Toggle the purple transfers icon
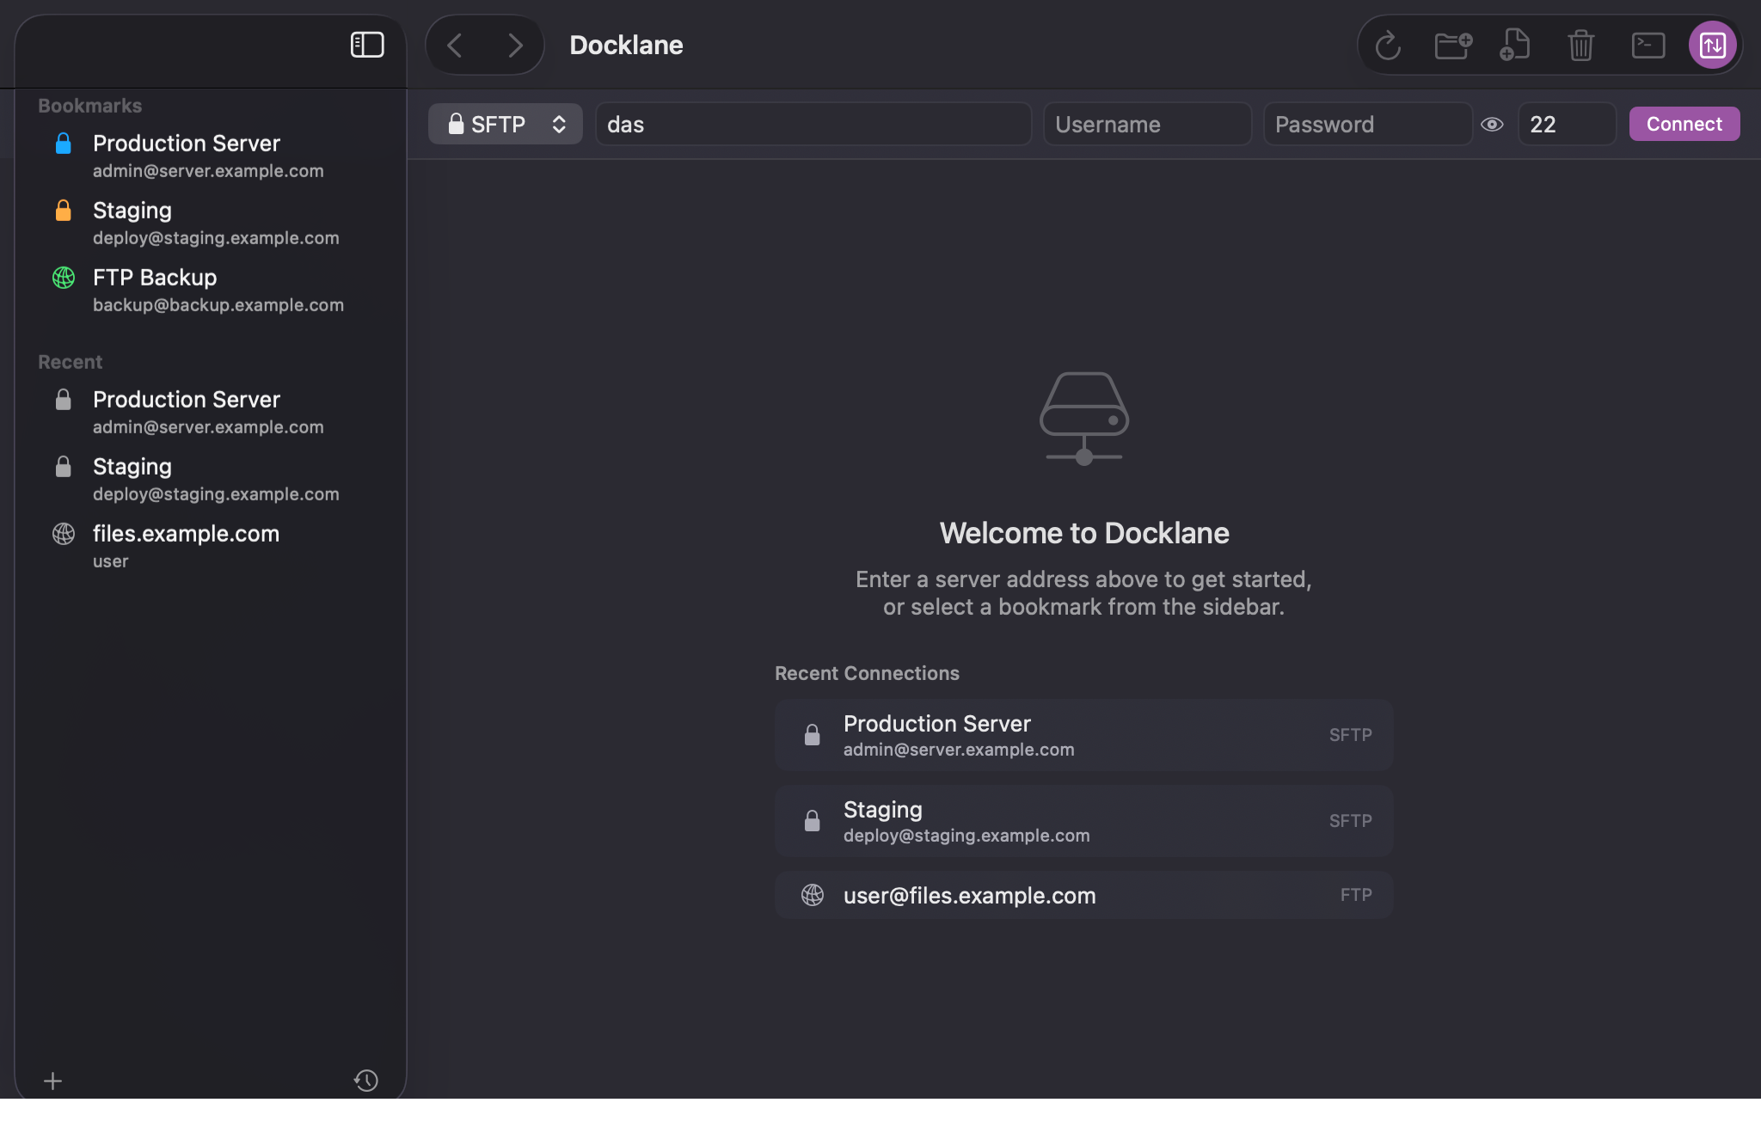The height and width of the screenshot is (1121, 1761). [1713, 45]
